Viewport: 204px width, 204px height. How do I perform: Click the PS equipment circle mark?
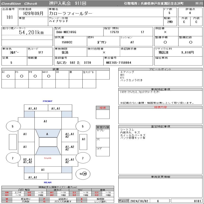[22, 76]
